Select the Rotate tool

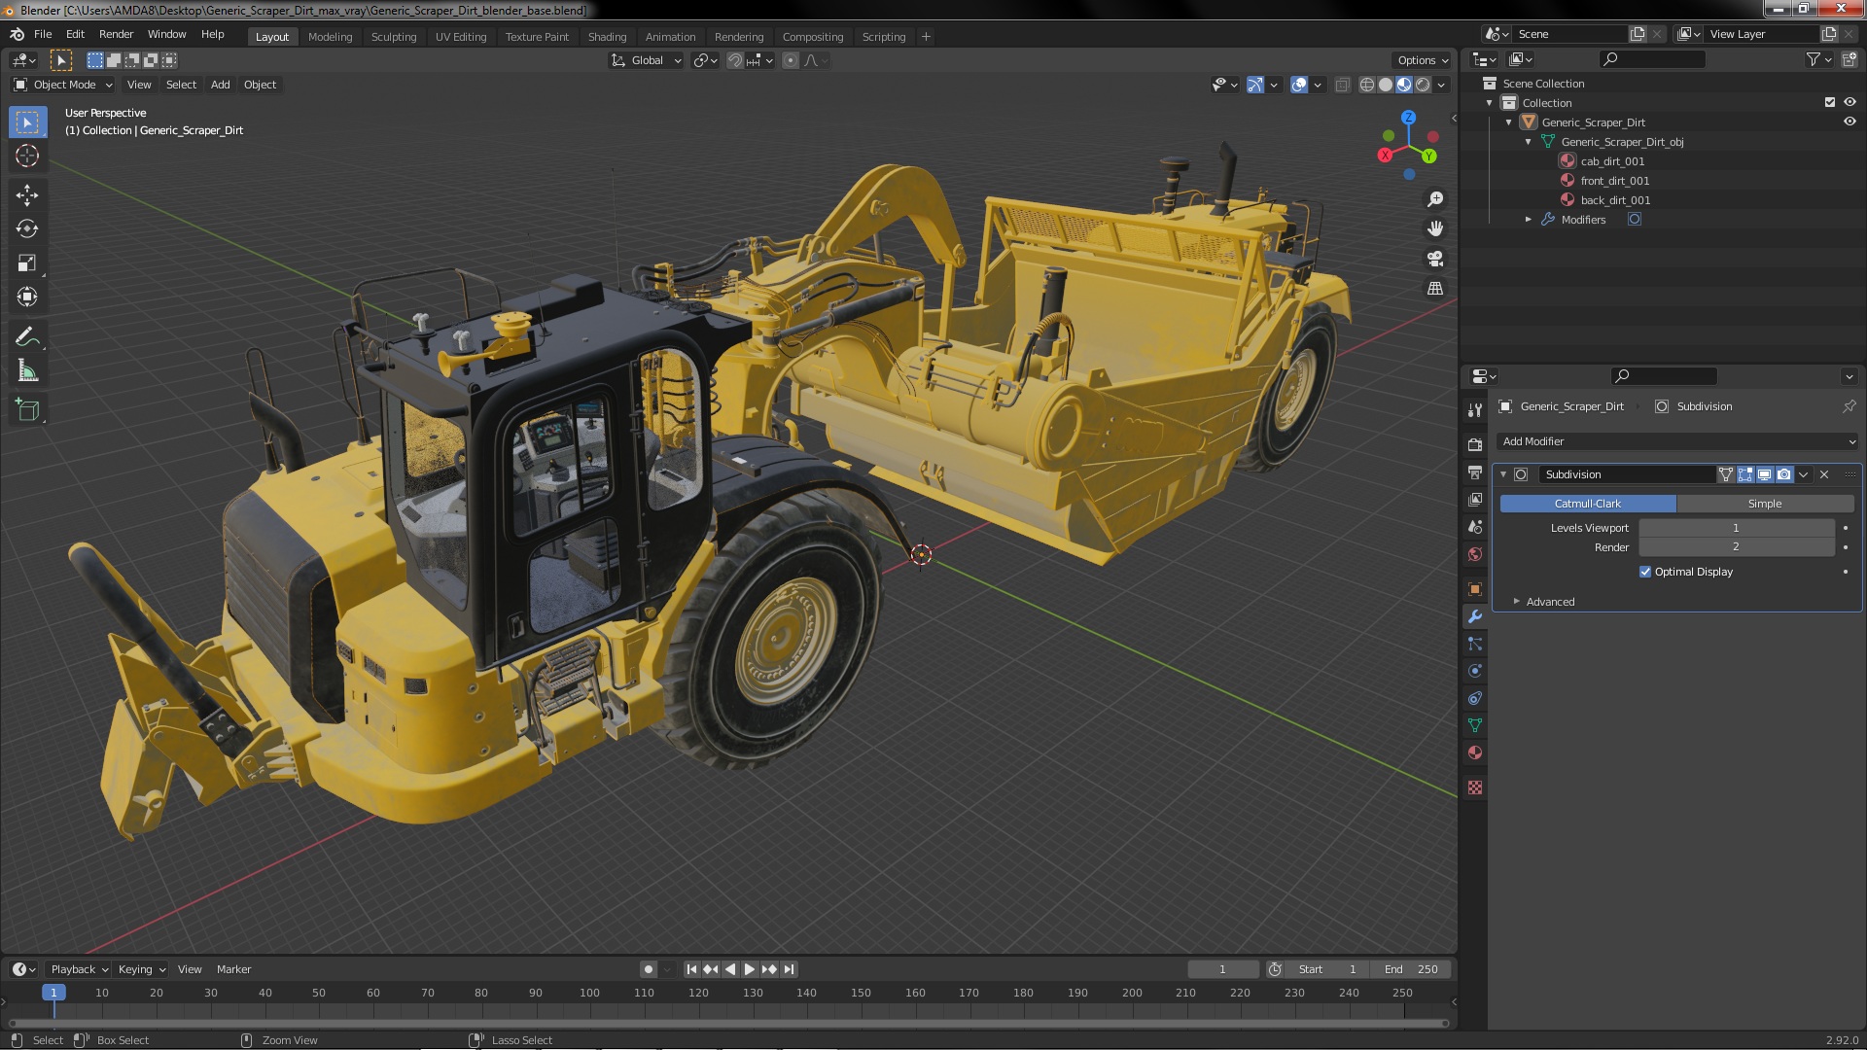(27, 229)
